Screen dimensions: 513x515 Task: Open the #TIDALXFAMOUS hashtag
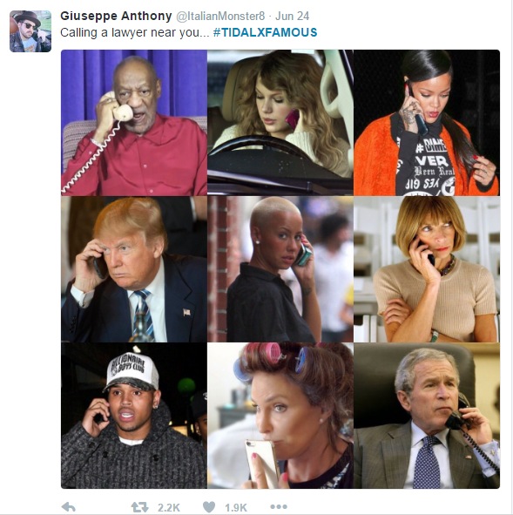tap(265, 32)
